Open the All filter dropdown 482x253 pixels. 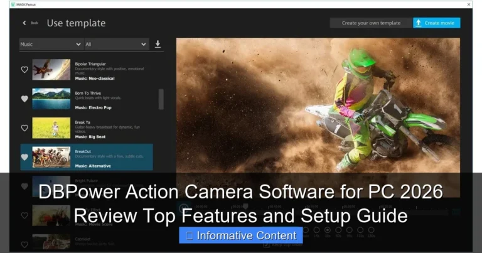[116, 45]
